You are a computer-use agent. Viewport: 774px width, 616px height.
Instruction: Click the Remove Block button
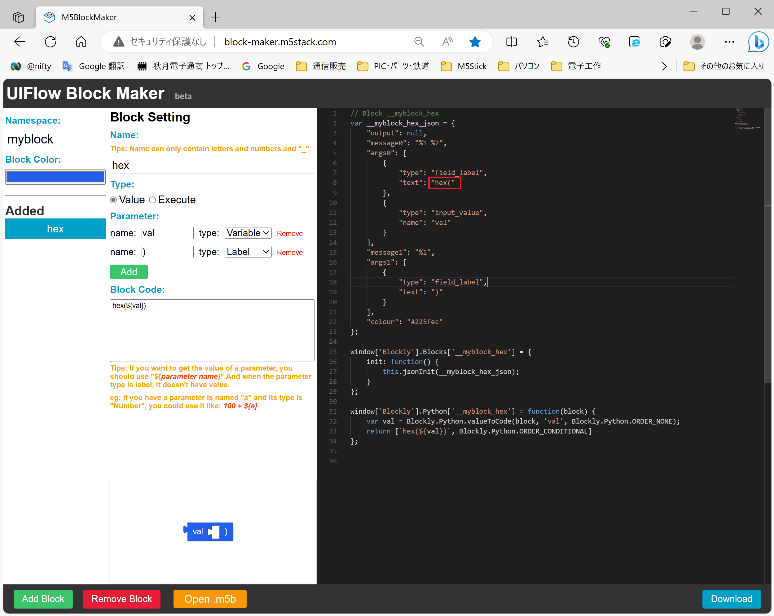click(x=122, y=599)
